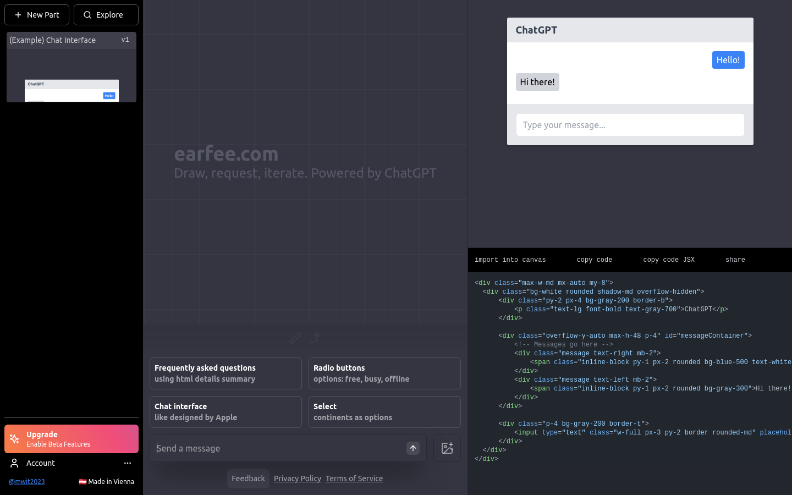792x495 pixels.
Task: Click the Explore magnifier icon
Action: click(87, 15)
